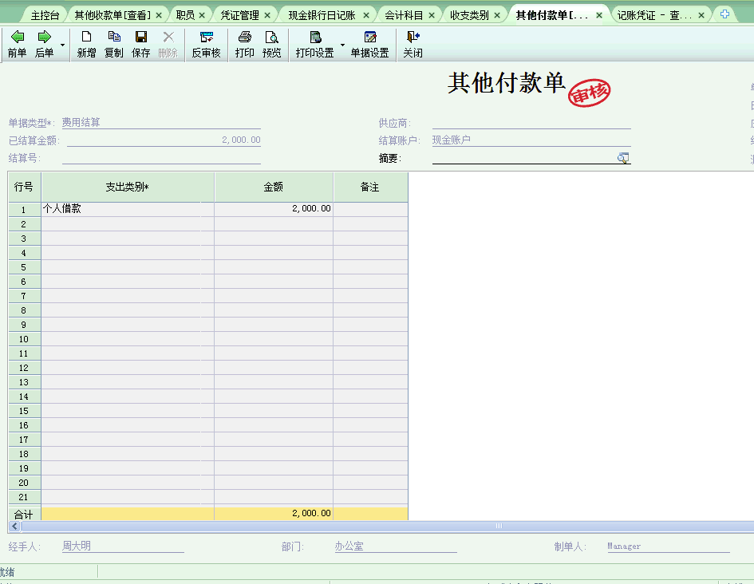Open 打印设置 print settings
This screenshot has width=754, height=584.
315,44
